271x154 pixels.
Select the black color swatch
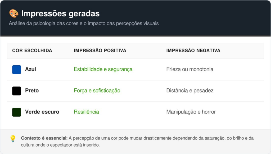coord(17,91)
